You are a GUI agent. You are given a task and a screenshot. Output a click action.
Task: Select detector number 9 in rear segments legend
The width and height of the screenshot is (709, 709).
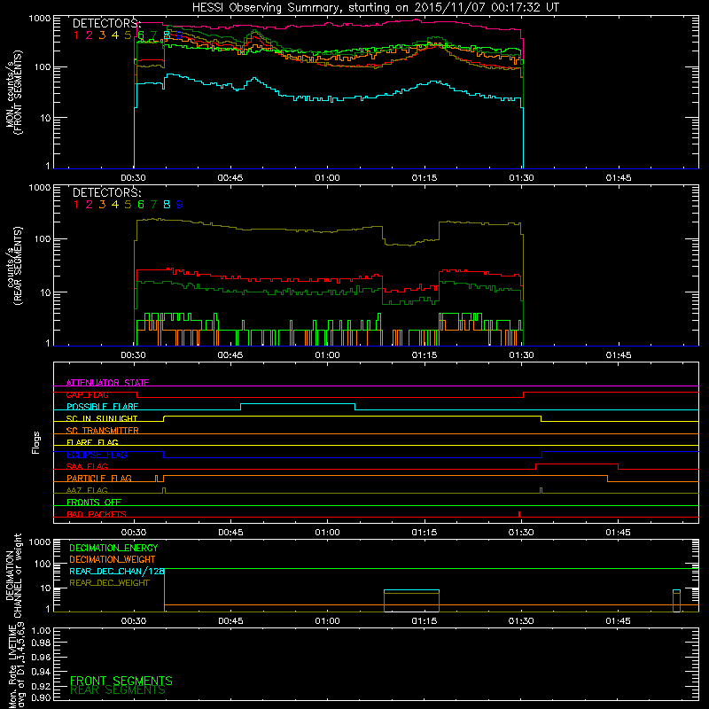coord(180,205)
